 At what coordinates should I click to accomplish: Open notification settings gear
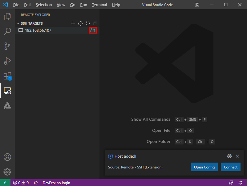click(229, 156)
